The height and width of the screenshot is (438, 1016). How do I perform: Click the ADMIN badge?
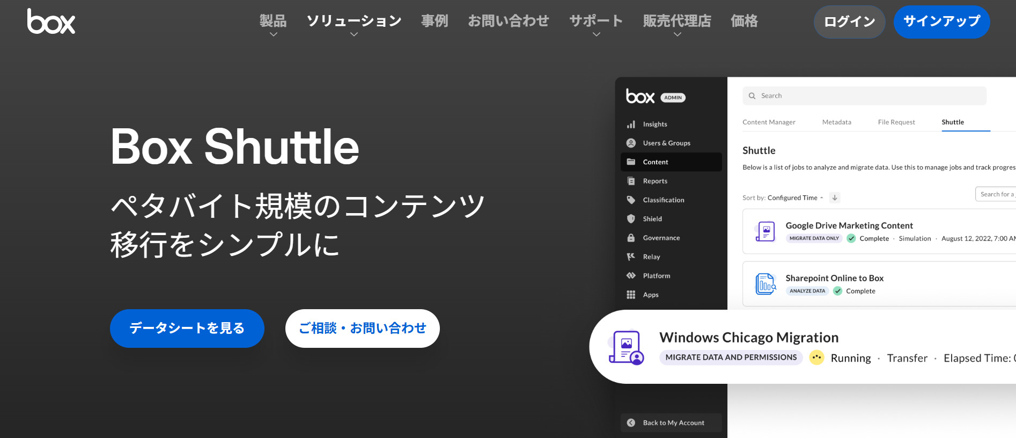pos(673,98)
